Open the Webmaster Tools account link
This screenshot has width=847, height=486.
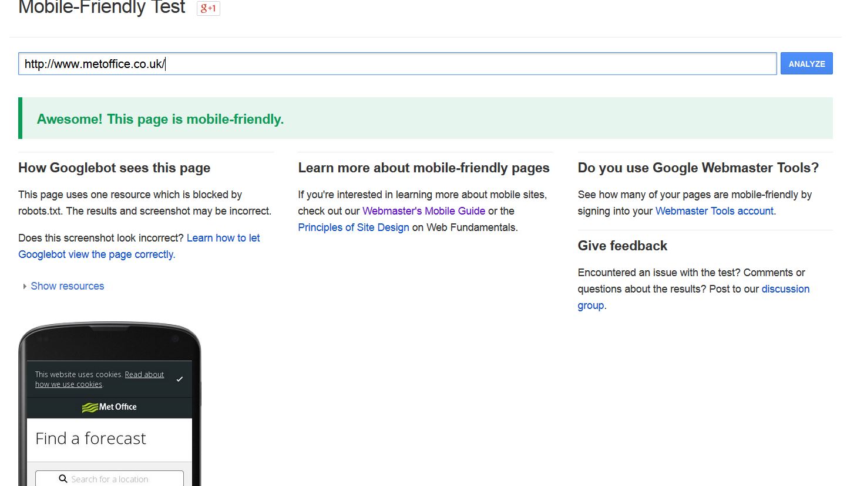714,211
